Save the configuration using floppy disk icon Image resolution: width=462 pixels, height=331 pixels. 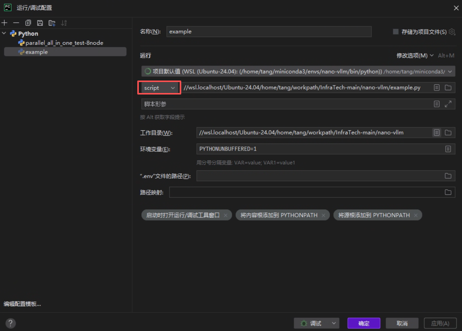(40, 23)
